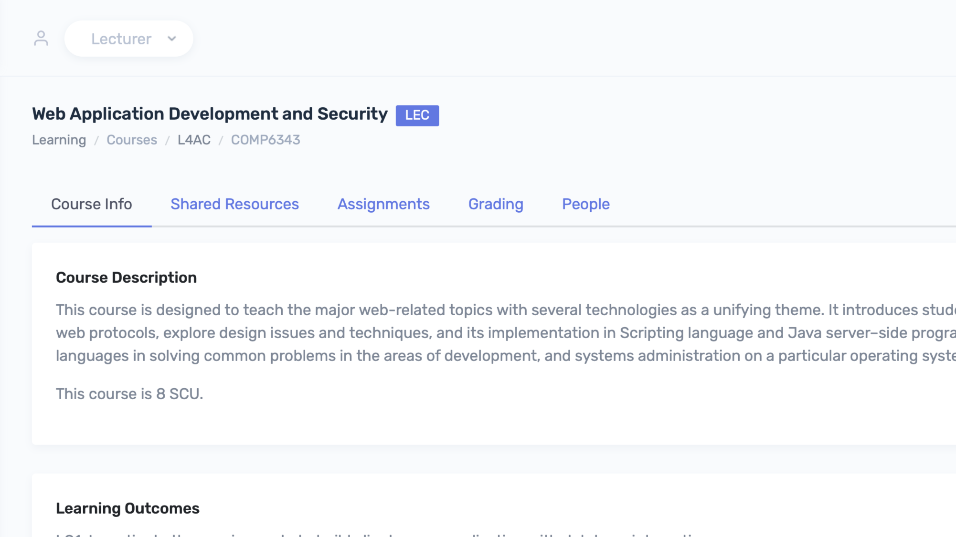Expand the role selector chevron
This screenshot has width=956, height=537.
coord(172,39)
